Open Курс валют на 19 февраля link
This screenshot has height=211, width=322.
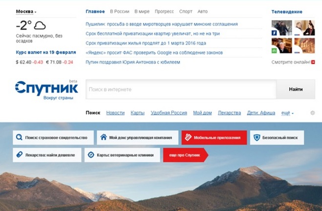tap(46, 52)
